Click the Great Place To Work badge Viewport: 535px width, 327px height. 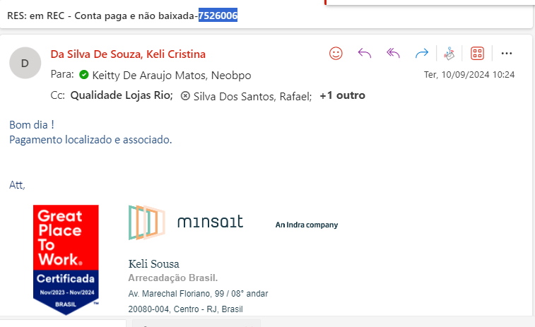coord(66,258)
